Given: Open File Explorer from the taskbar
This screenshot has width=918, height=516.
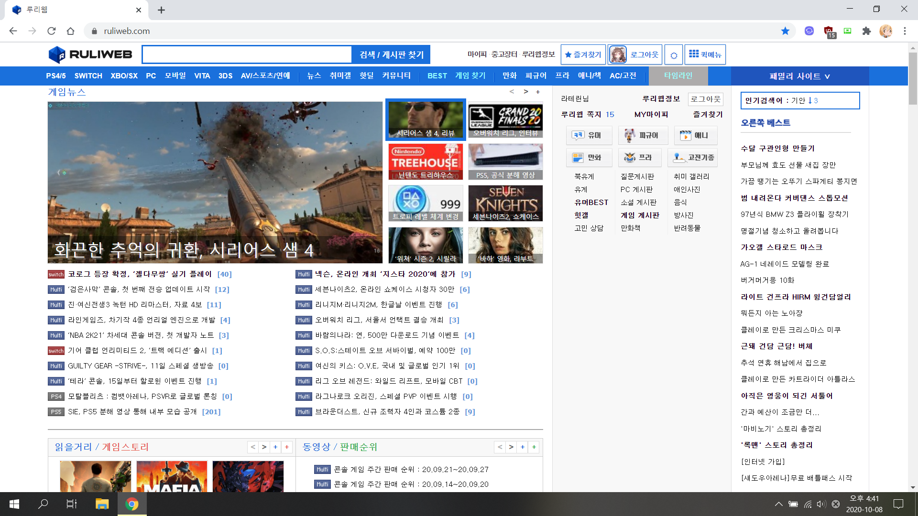Looking at the screenshot, I should point(102,504).
